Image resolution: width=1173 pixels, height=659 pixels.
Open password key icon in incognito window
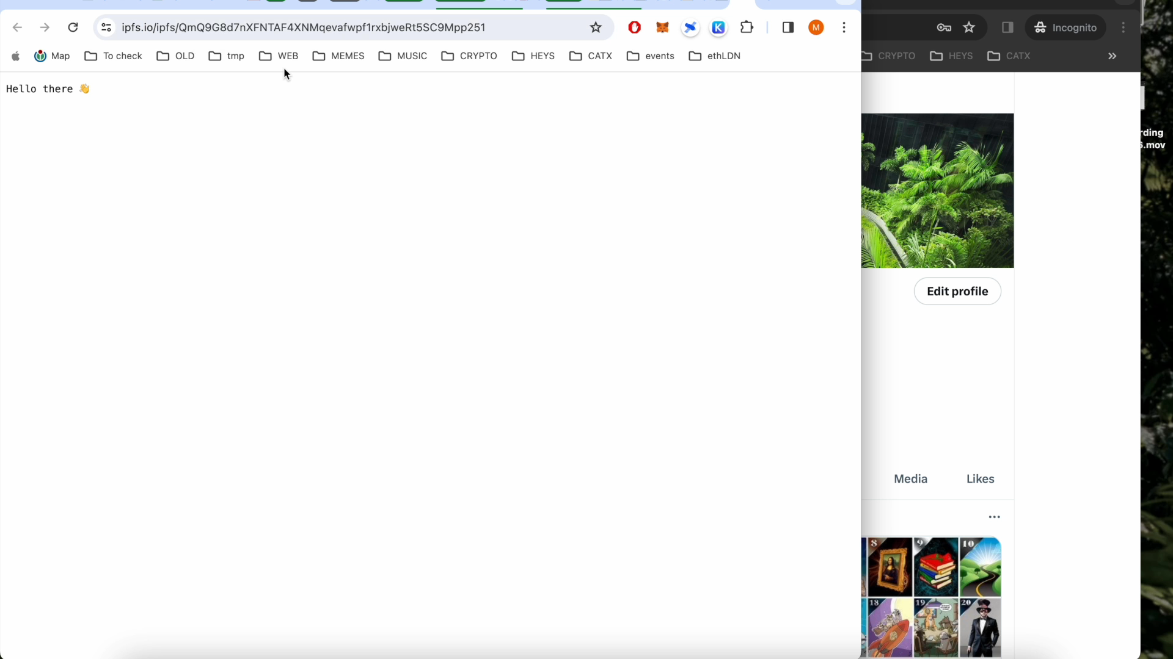tap(944, 27)
